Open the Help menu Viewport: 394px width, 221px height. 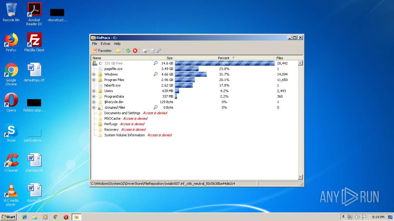(x=117, y=44)
